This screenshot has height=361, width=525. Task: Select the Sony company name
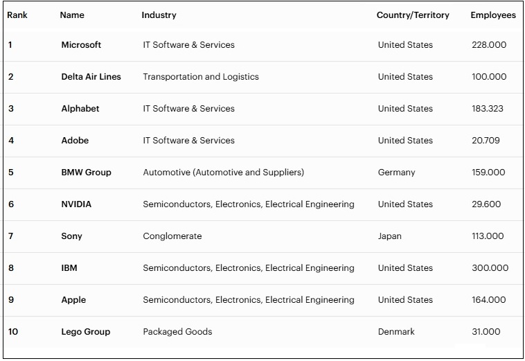(x=71, y=236)
